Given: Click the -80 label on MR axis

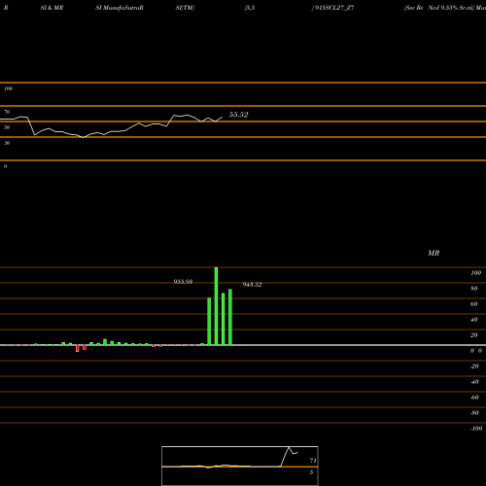Looking at the screenshot, I should pyautogui.click(x=474, y=413).
